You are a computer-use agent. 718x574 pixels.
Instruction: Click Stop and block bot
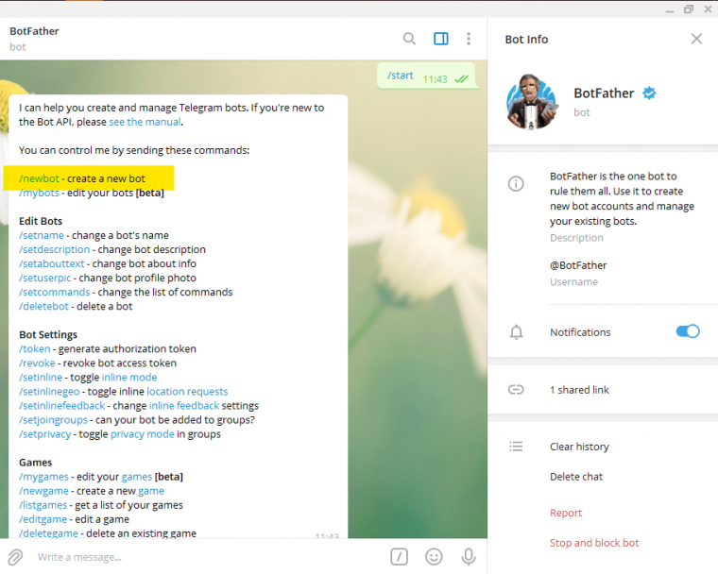(594, 543)
